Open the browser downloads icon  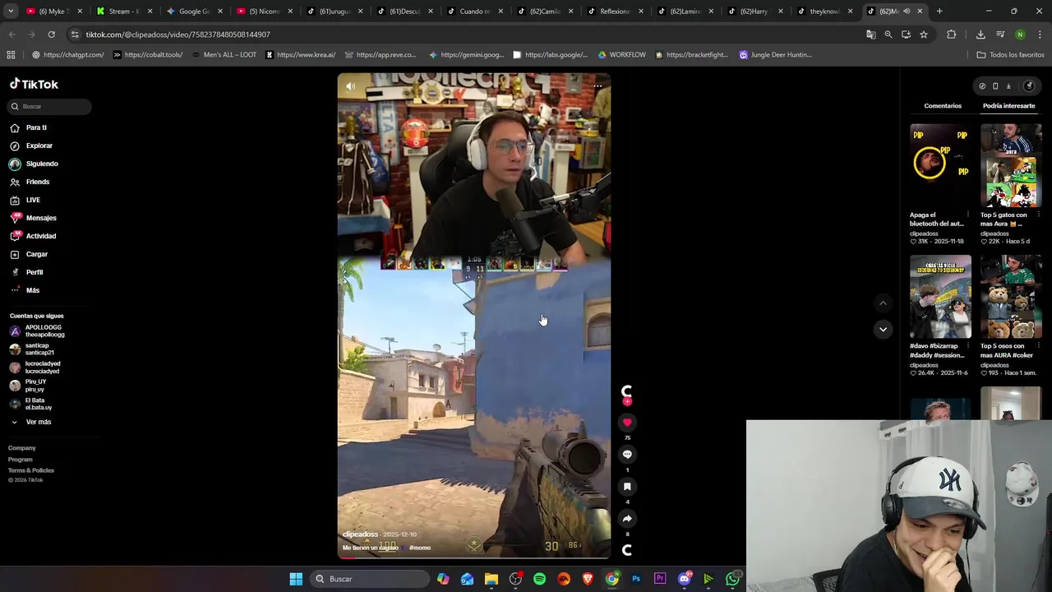click(x=980, y=35)
